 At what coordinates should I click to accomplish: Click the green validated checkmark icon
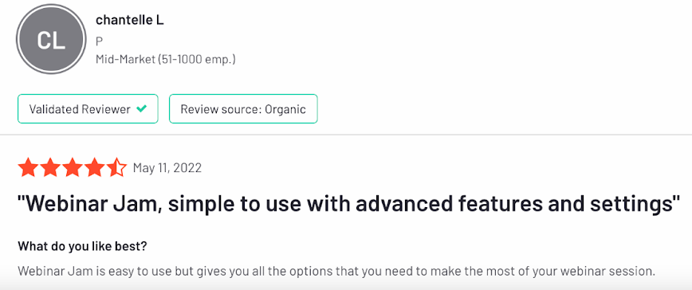(x=141, y=108)
